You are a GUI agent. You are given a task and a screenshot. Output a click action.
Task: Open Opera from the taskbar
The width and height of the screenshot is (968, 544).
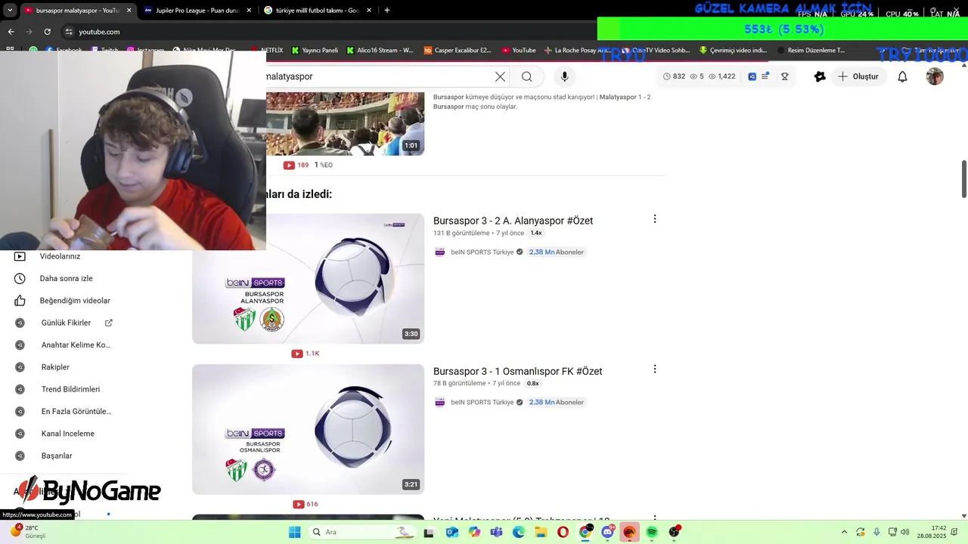[563, 532]
